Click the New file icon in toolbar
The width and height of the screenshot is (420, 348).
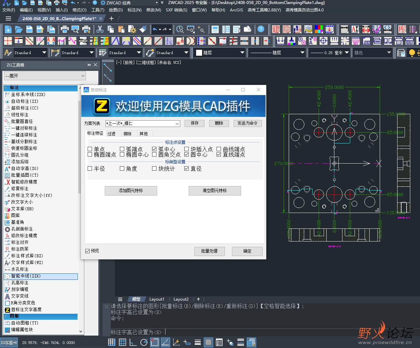click(8, 29)
